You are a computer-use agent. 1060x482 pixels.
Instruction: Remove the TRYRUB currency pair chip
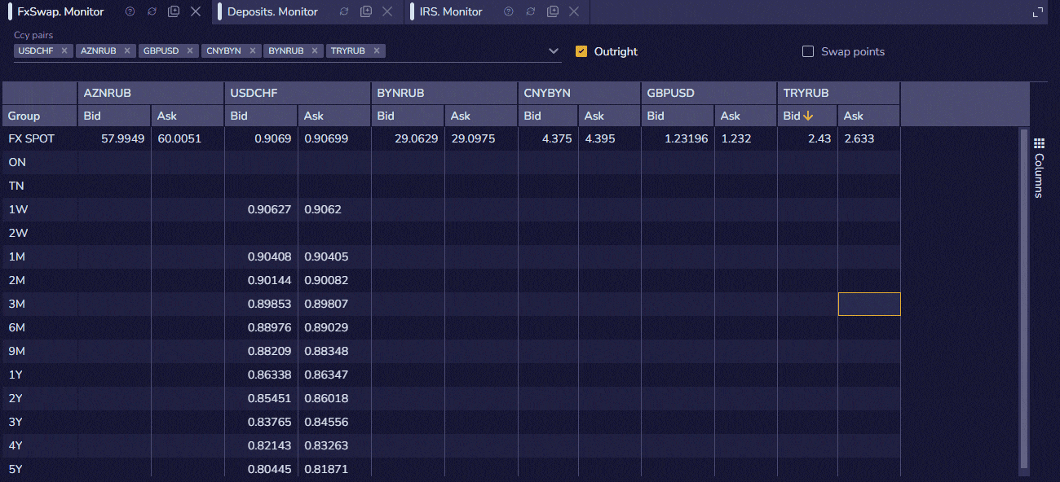point(377,50)
